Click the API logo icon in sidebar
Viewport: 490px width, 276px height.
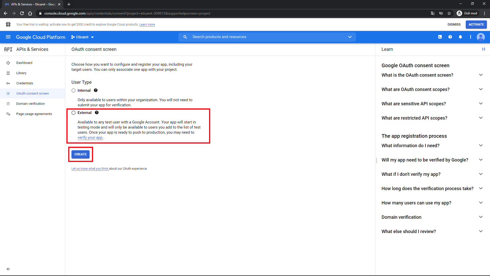pyautogui.click(x=8, y=49)
